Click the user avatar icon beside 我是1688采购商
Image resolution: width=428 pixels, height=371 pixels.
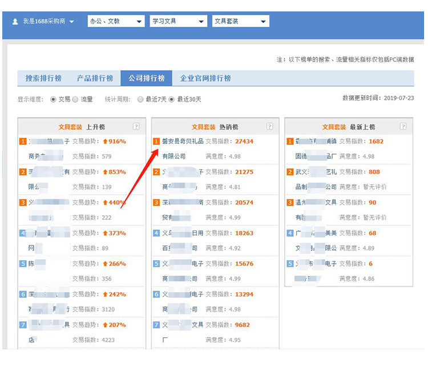tap(15, 21)
